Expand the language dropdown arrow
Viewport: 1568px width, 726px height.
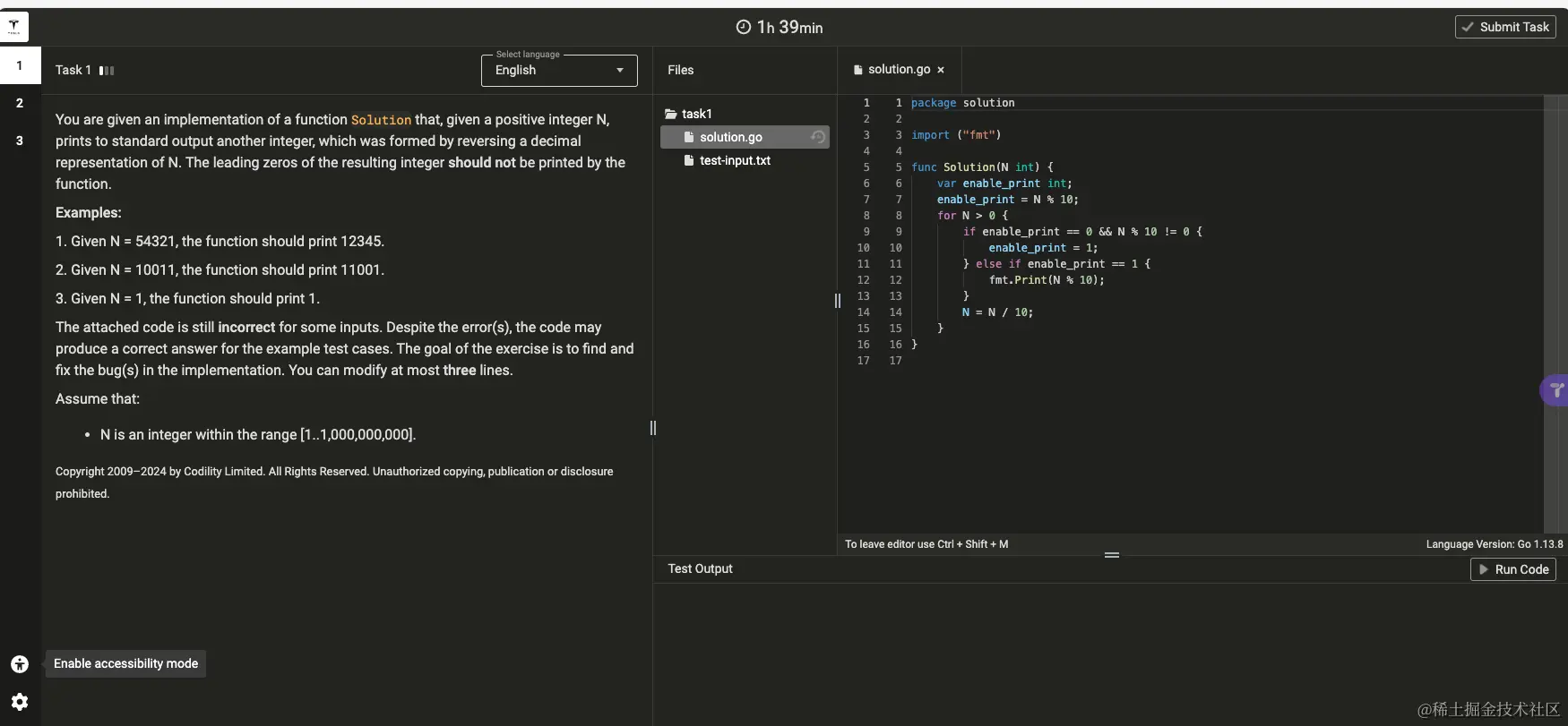619,71
